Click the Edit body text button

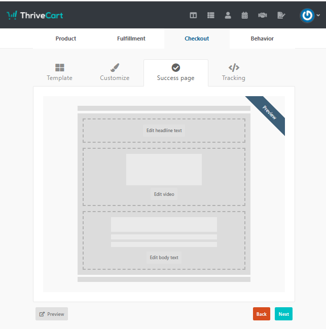click(164, 258)
